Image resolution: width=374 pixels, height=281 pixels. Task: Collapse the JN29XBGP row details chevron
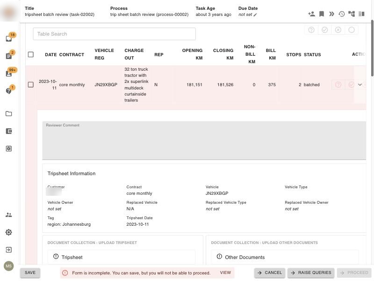click(360, 85)
